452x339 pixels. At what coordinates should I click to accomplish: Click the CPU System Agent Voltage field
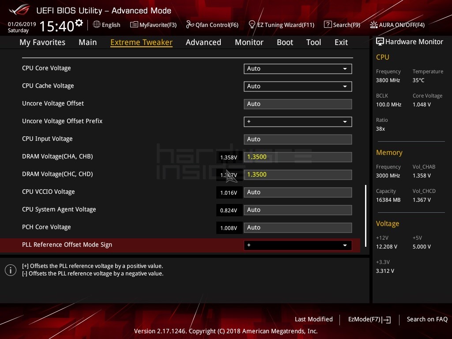click(x=298, y=210)
